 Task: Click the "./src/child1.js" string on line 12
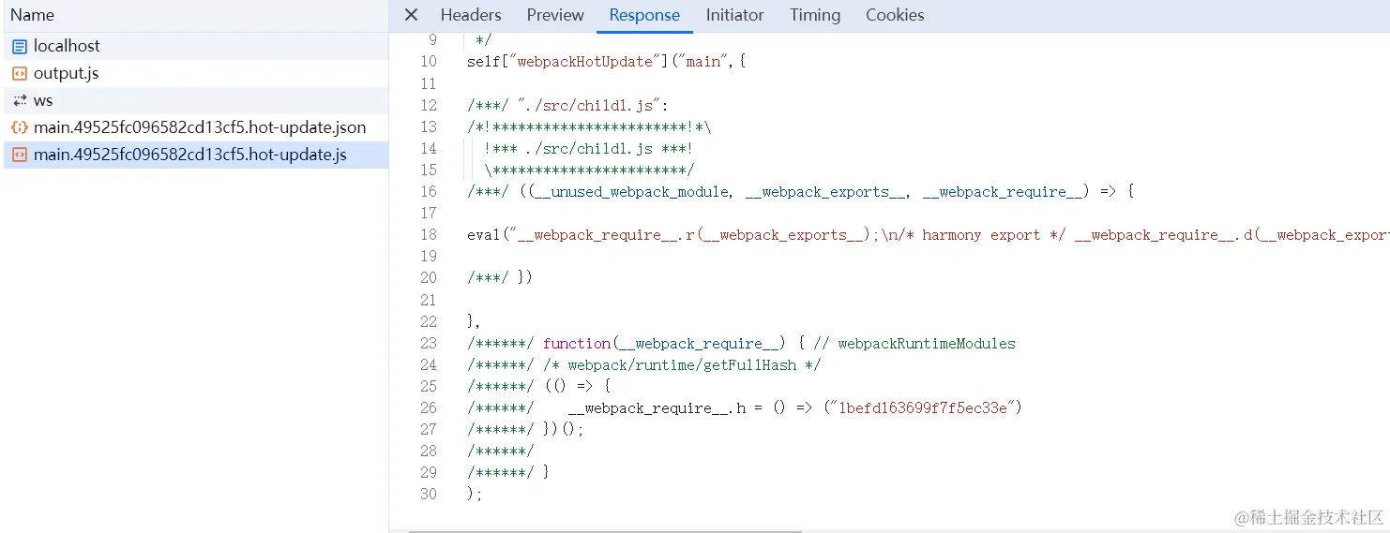click(589, 105)
